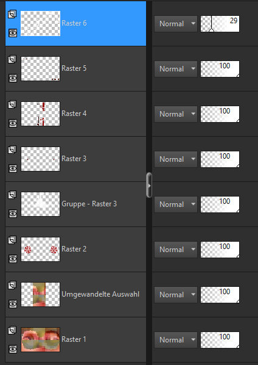Click the panel splitter arrow handle
The width and height of the screenshot is (258, 365).
pyautogui.click(x=149, y=186)
